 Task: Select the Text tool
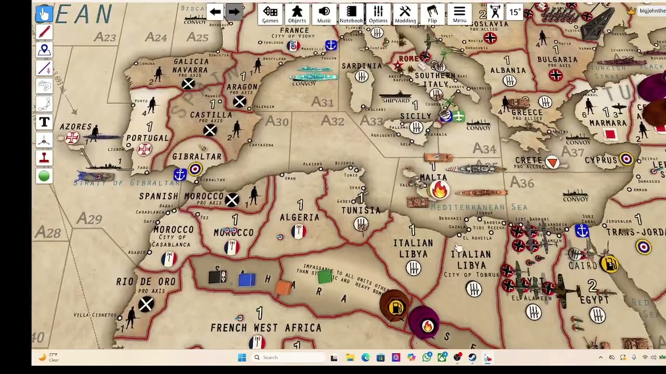tap(44, 122)
